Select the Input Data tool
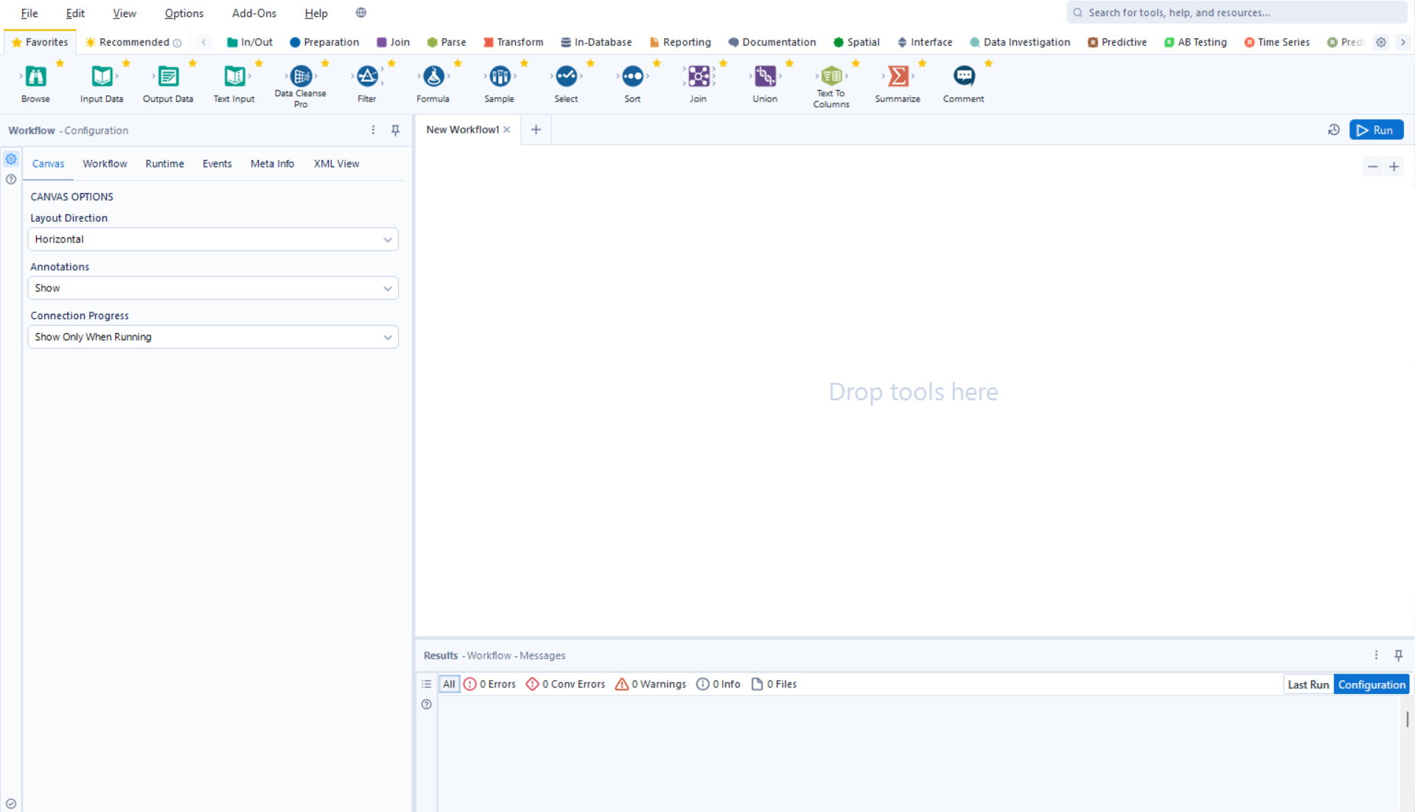 [x=102, y=77]
